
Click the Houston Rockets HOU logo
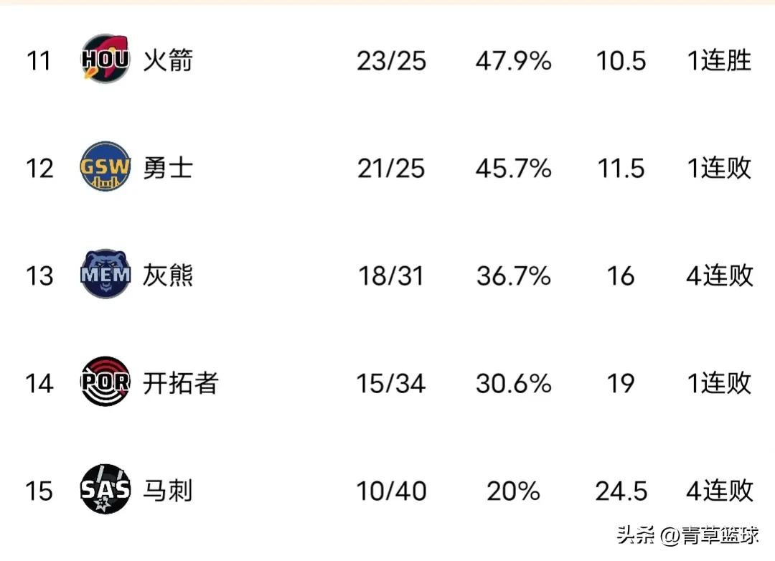[x=105, y=59]
